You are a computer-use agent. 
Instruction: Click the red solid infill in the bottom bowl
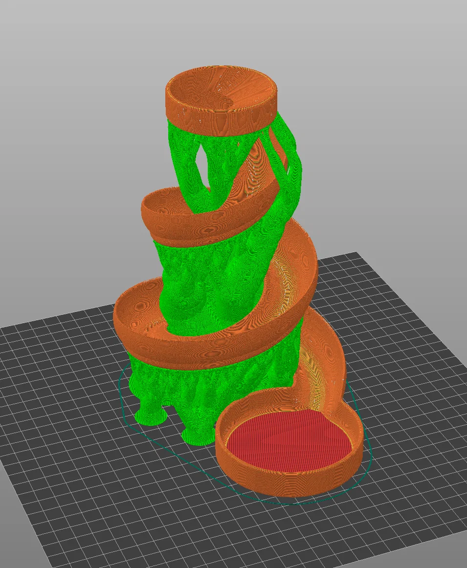[290, 441]
